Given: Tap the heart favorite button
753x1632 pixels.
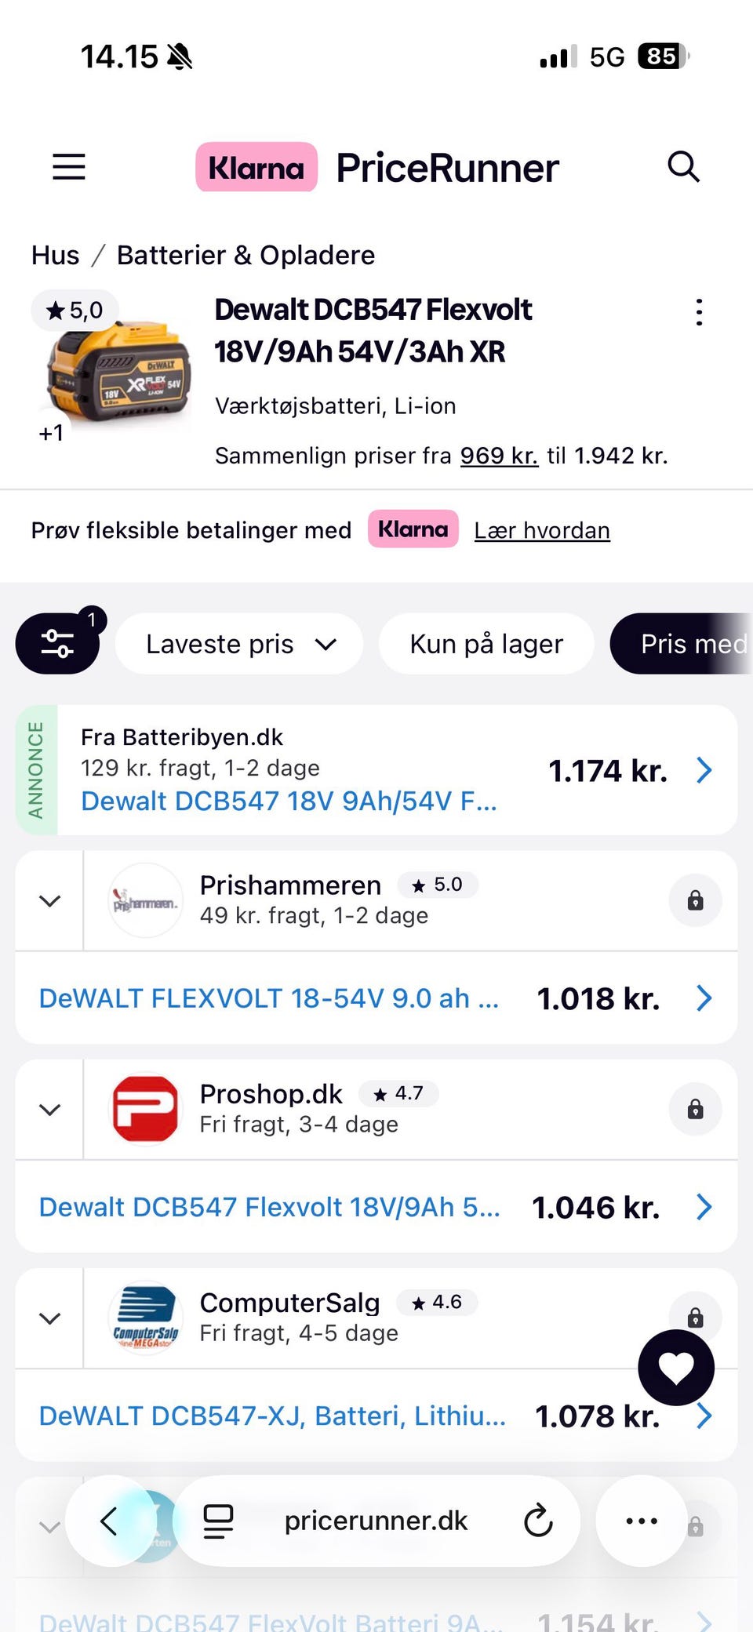Looking at the screenshot, I should [676, 1368].
